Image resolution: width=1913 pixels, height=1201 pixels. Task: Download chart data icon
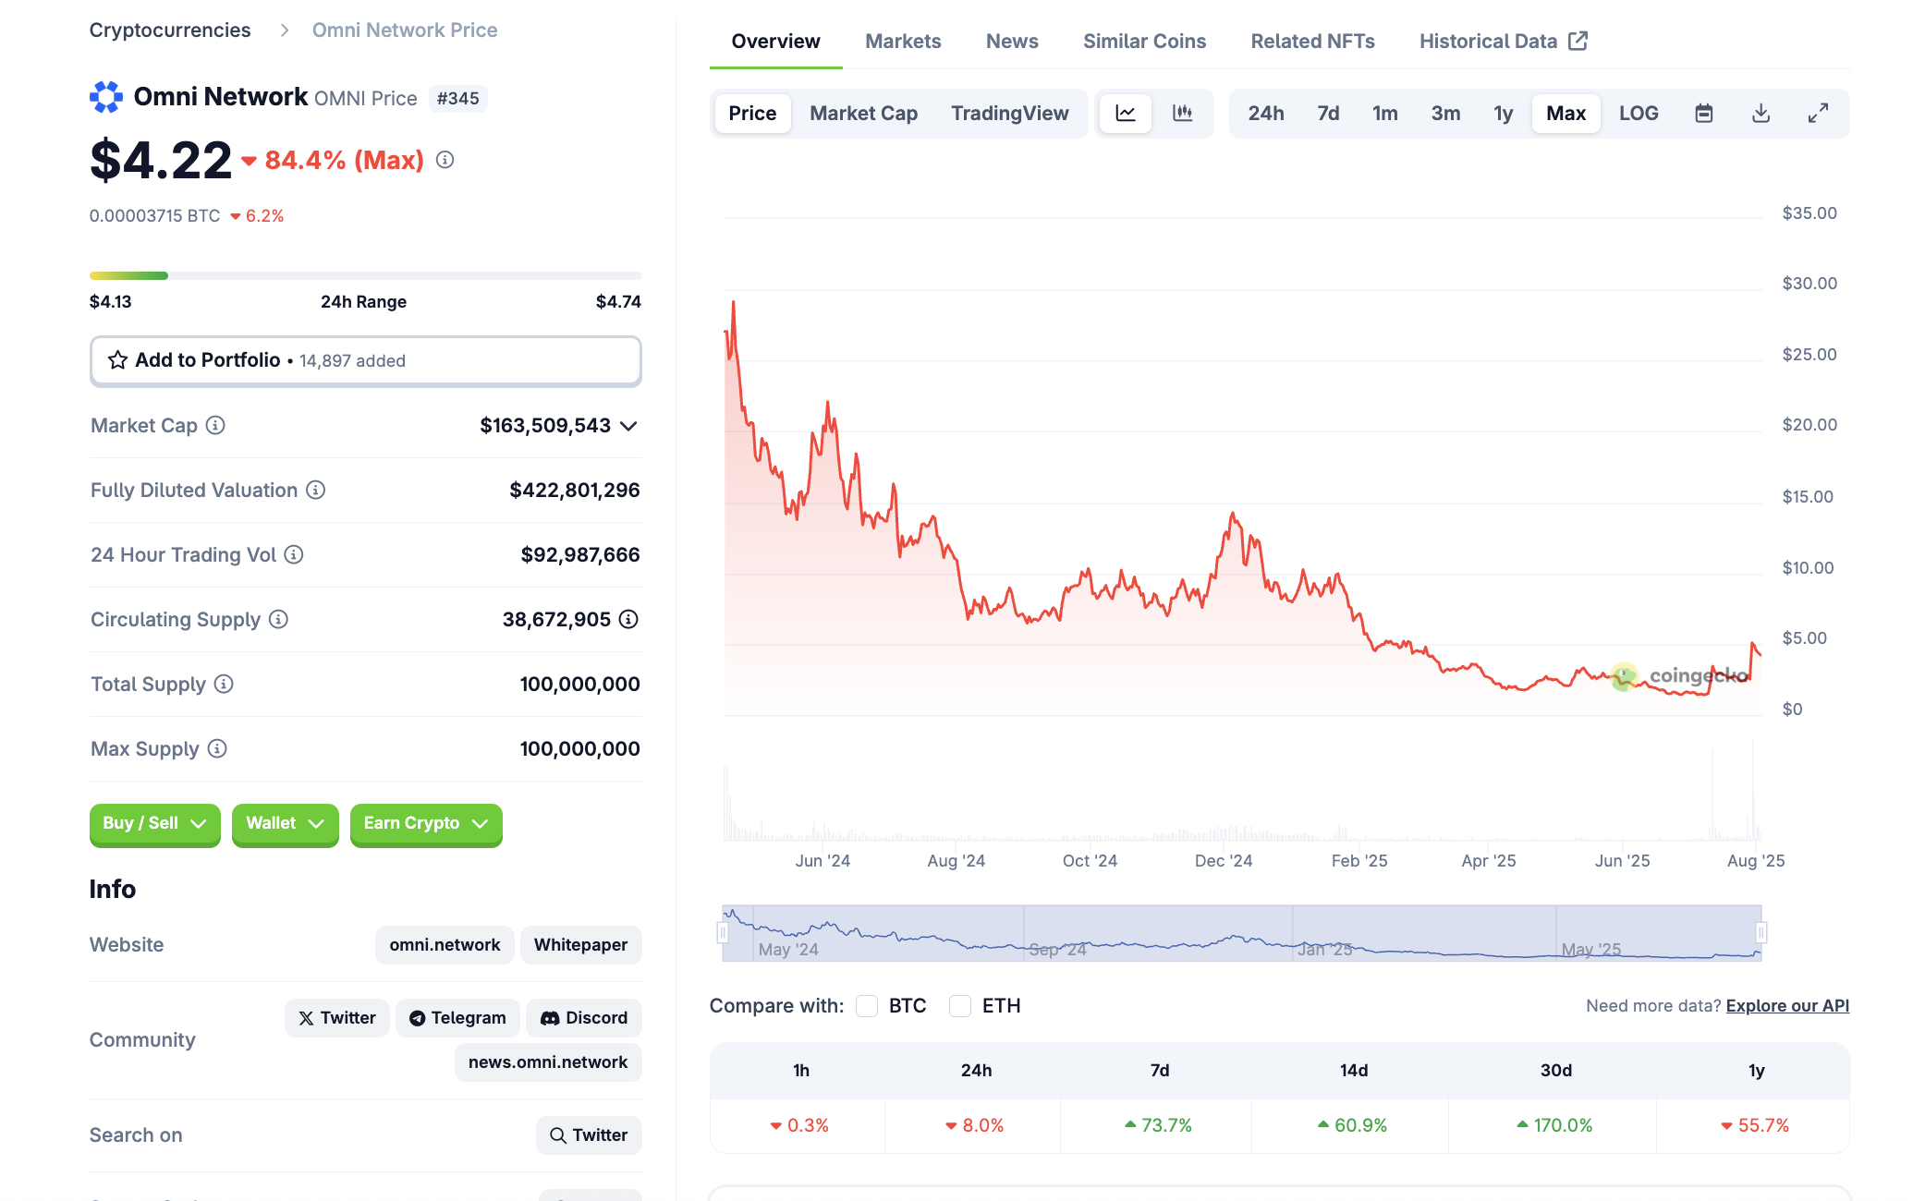pyautogui.click(x=1761, y=114)
